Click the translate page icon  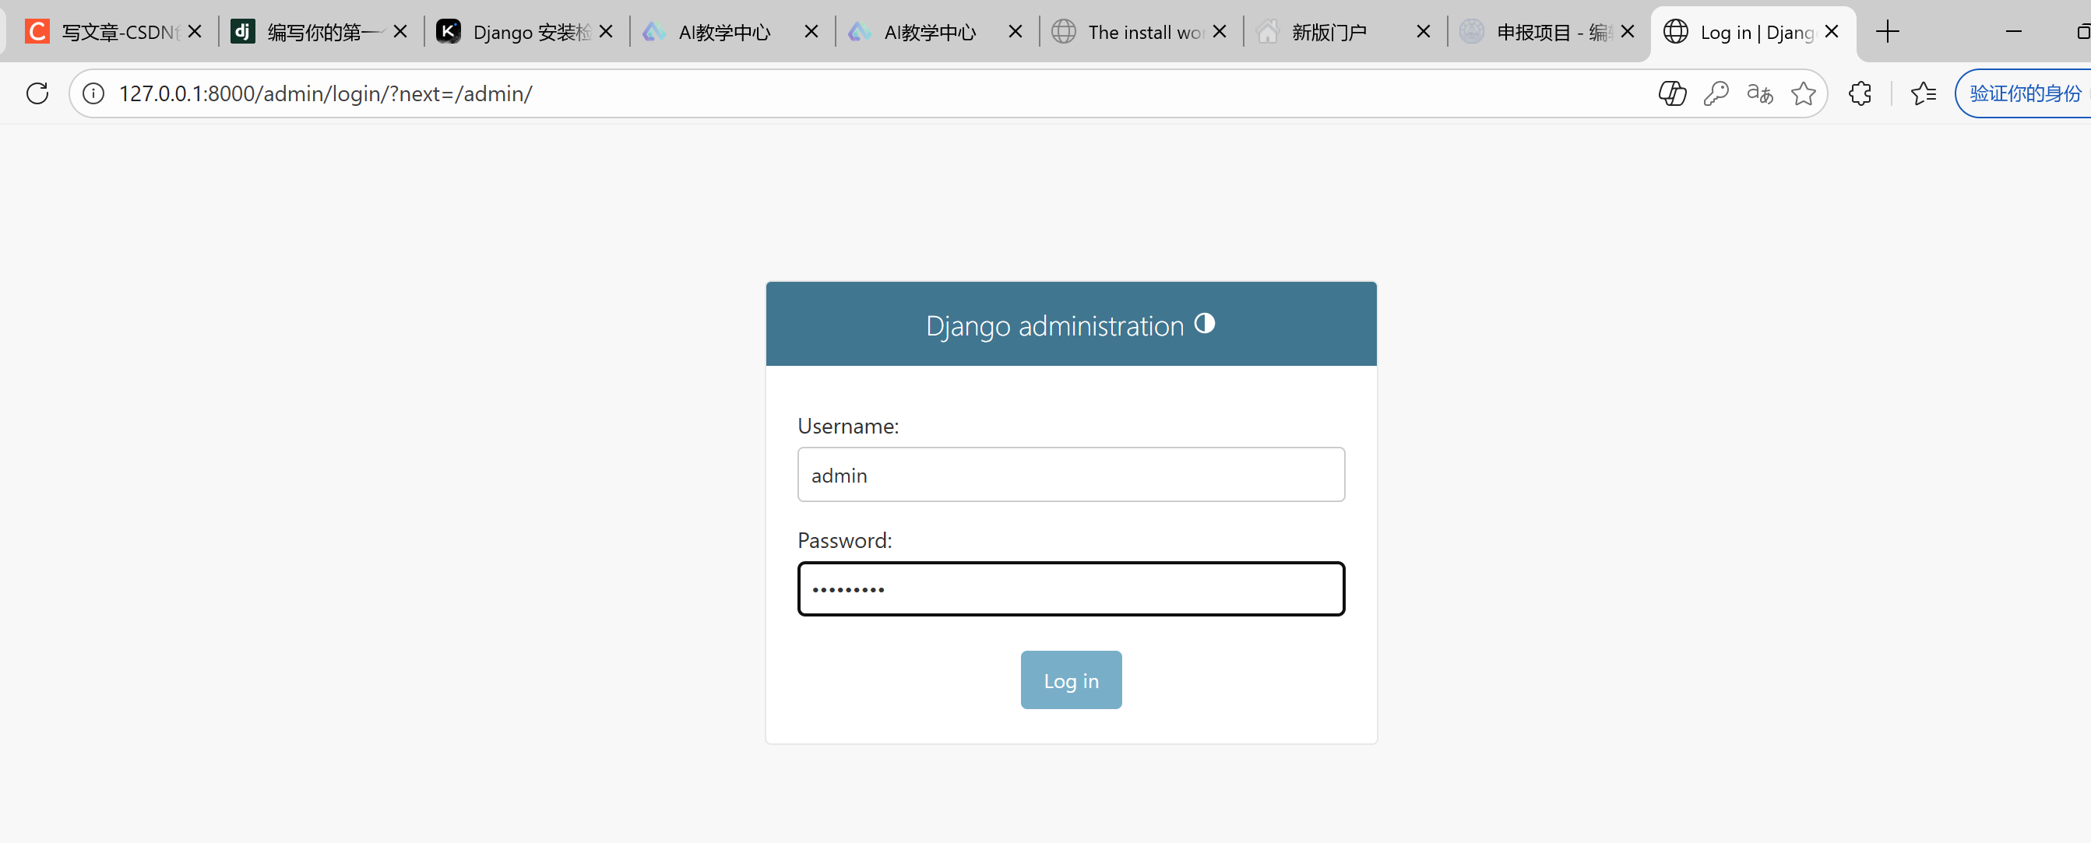tap(1759, 94)
